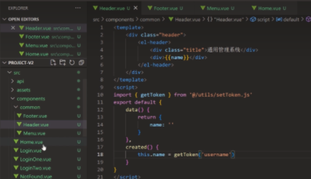Expand the assets folder
This screenshot has width=311, height=179.
(13, 90)
